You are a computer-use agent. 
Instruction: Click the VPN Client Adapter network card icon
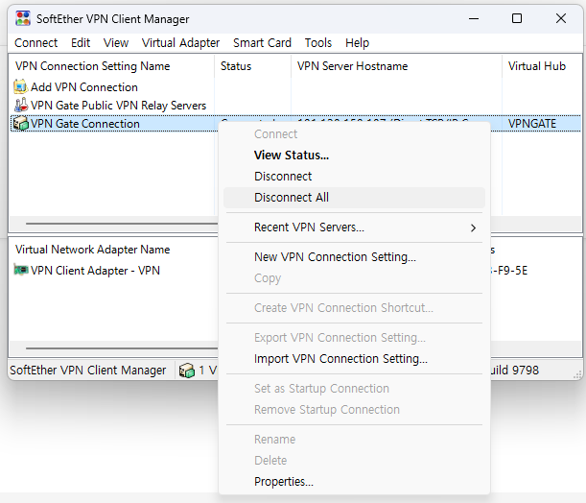21,270
